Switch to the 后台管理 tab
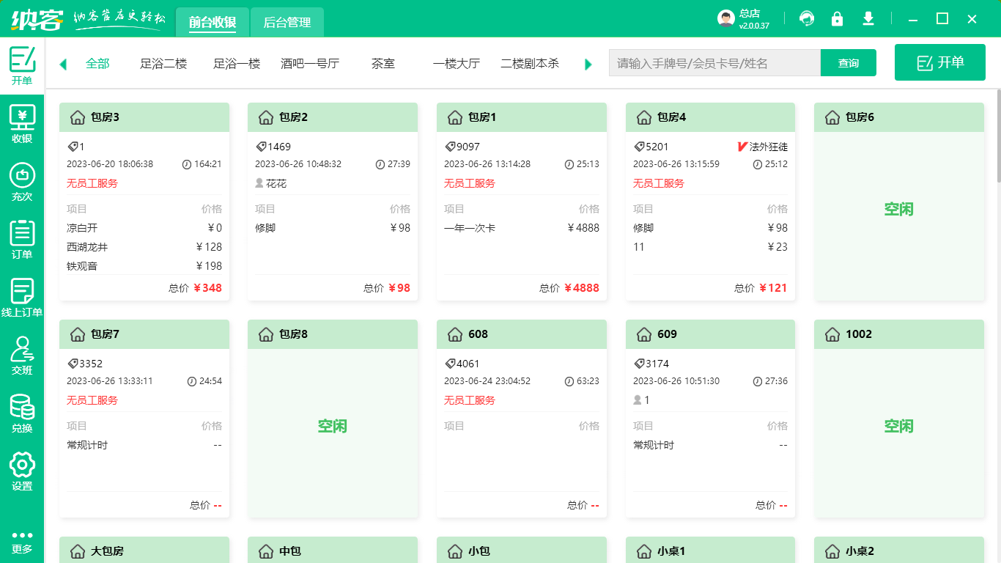This screenshot has width=1001, height=563. pos(287,22)
